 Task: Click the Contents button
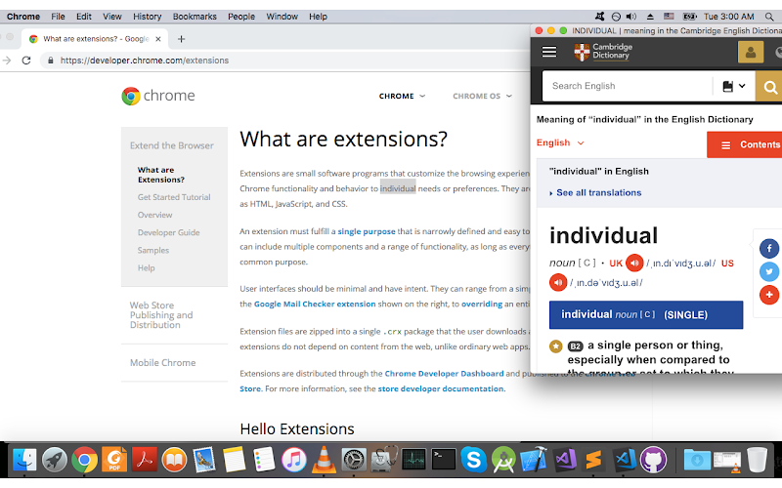click(745, 144)
